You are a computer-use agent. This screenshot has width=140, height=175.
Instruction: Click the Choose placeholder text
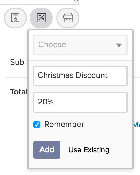pyautogui.click(x=52, y=45)
